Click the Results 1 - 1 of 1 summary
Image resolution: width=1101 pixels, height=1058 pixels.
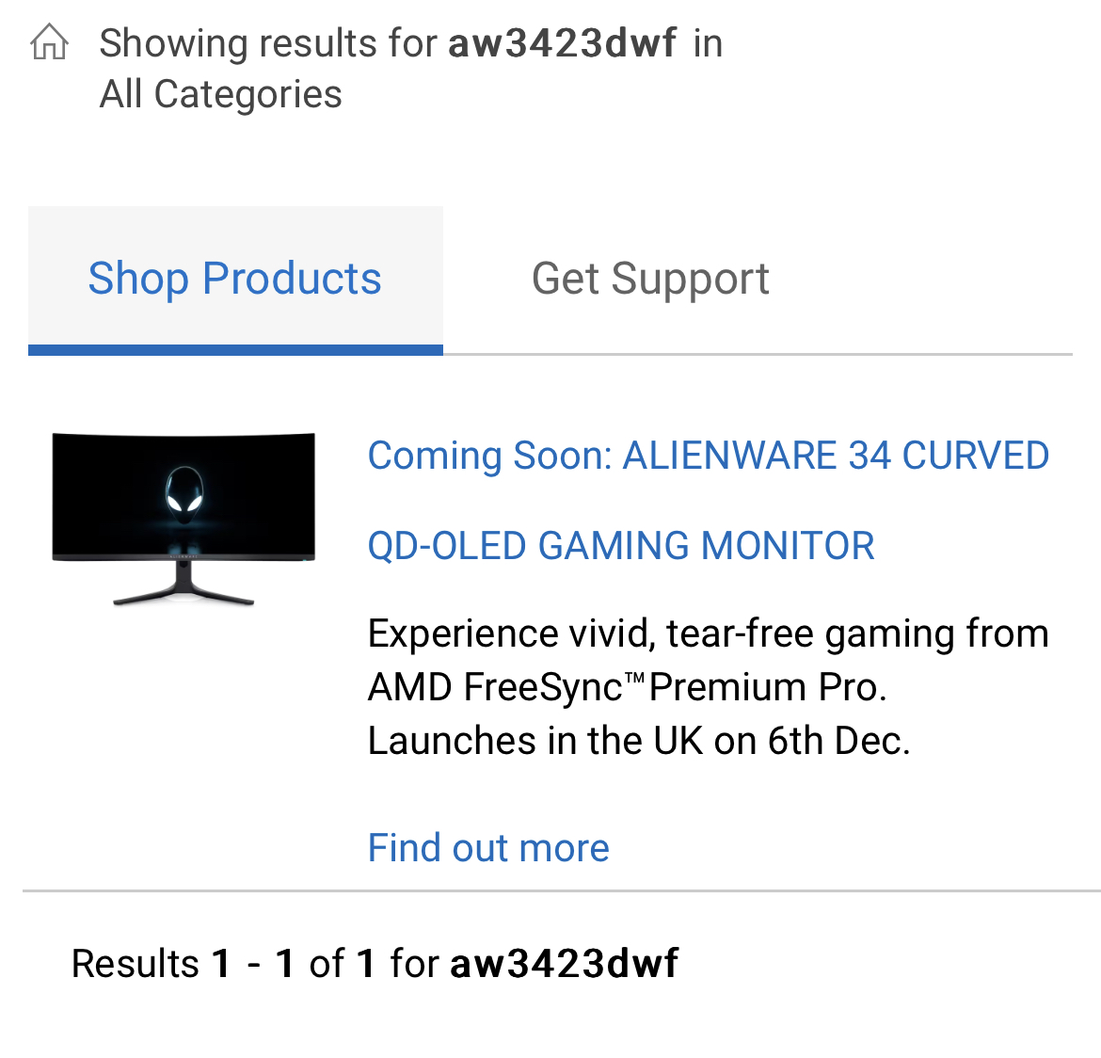pos(375,962)
